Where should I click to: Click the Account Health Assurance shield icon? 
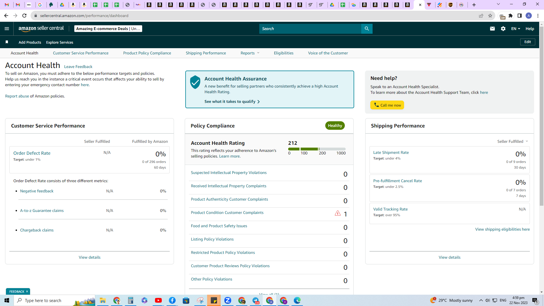(195, 82)
